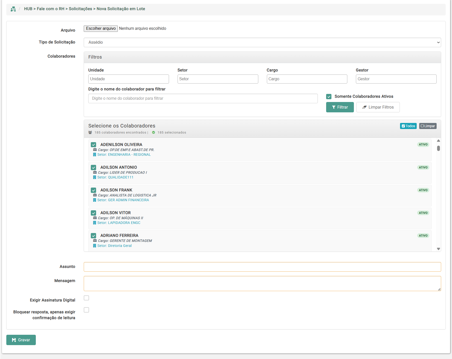The height and width of the screenshot is (359, 452).
Task: Click the building icon beside Setor LAPIDADORA ENGC
Action: (95, 223)
